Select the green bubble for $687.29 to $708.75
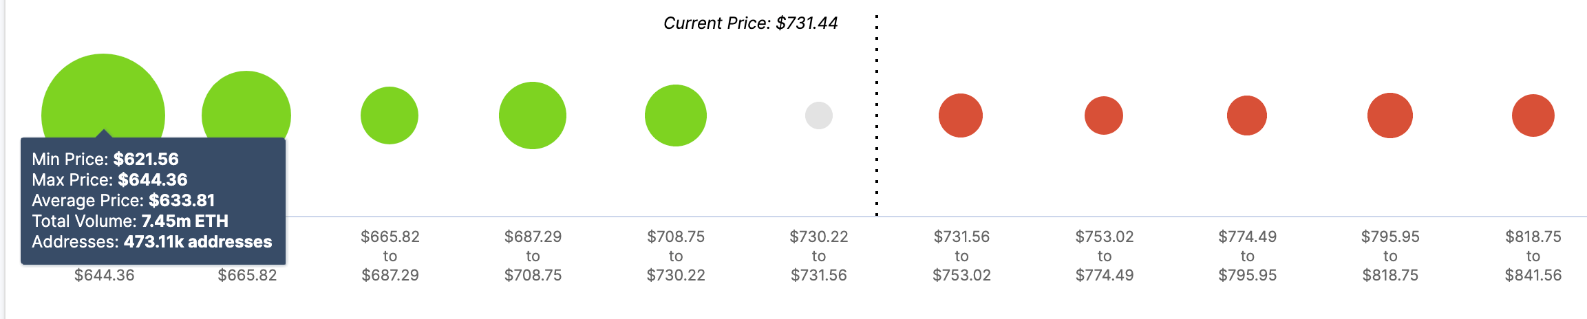 point(533,115)
